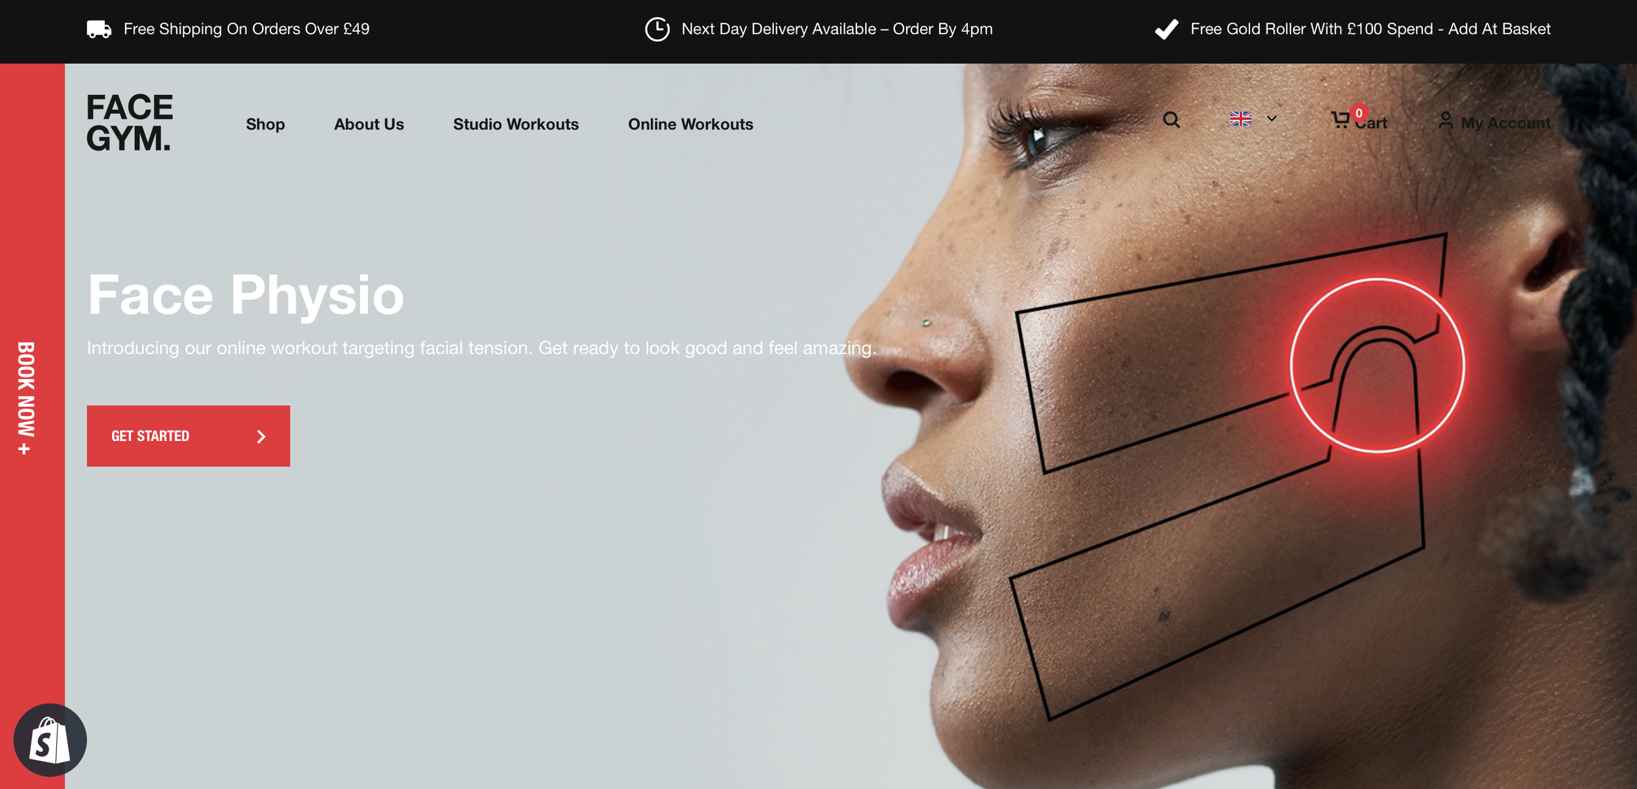This screenshot has width=1637, height=789.
Task: Click the clock icon for next day delivery
Action: pyautogui.click(x=657, y=29)
